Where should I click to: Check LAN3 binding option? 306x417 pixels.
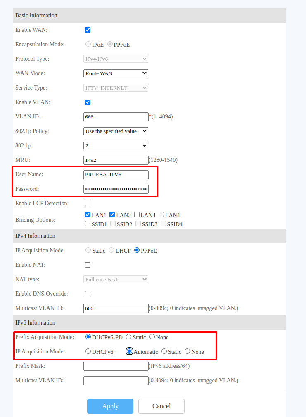pos(137,215)
